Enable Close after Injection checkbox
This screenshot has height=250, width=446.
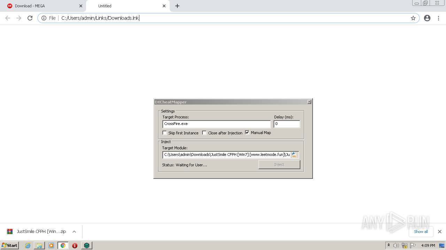204,133
